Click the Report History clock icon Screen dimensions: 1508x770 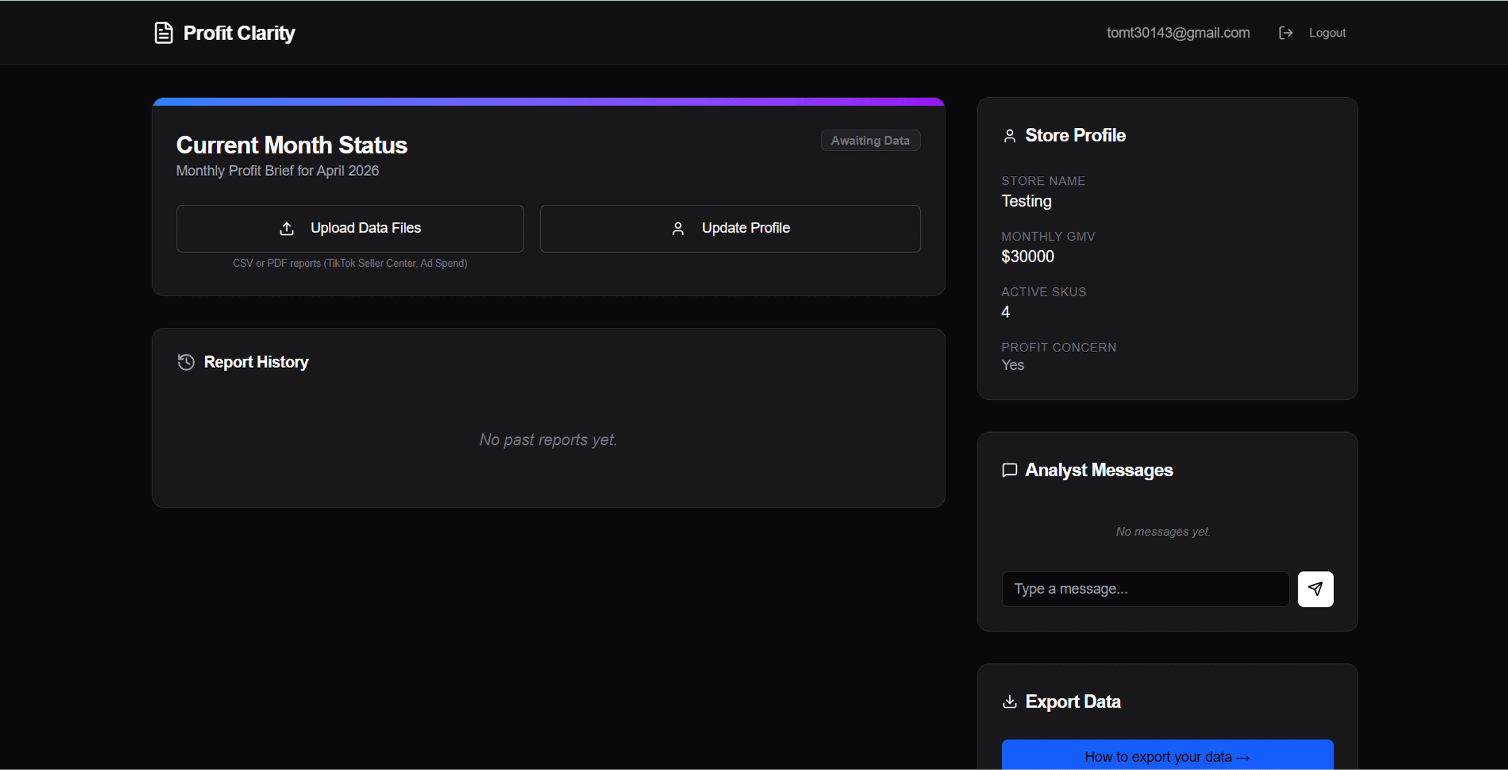point(186,362)
